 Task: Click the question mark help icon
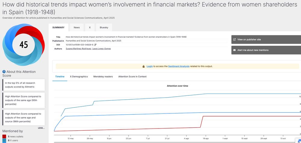[4, 72]
